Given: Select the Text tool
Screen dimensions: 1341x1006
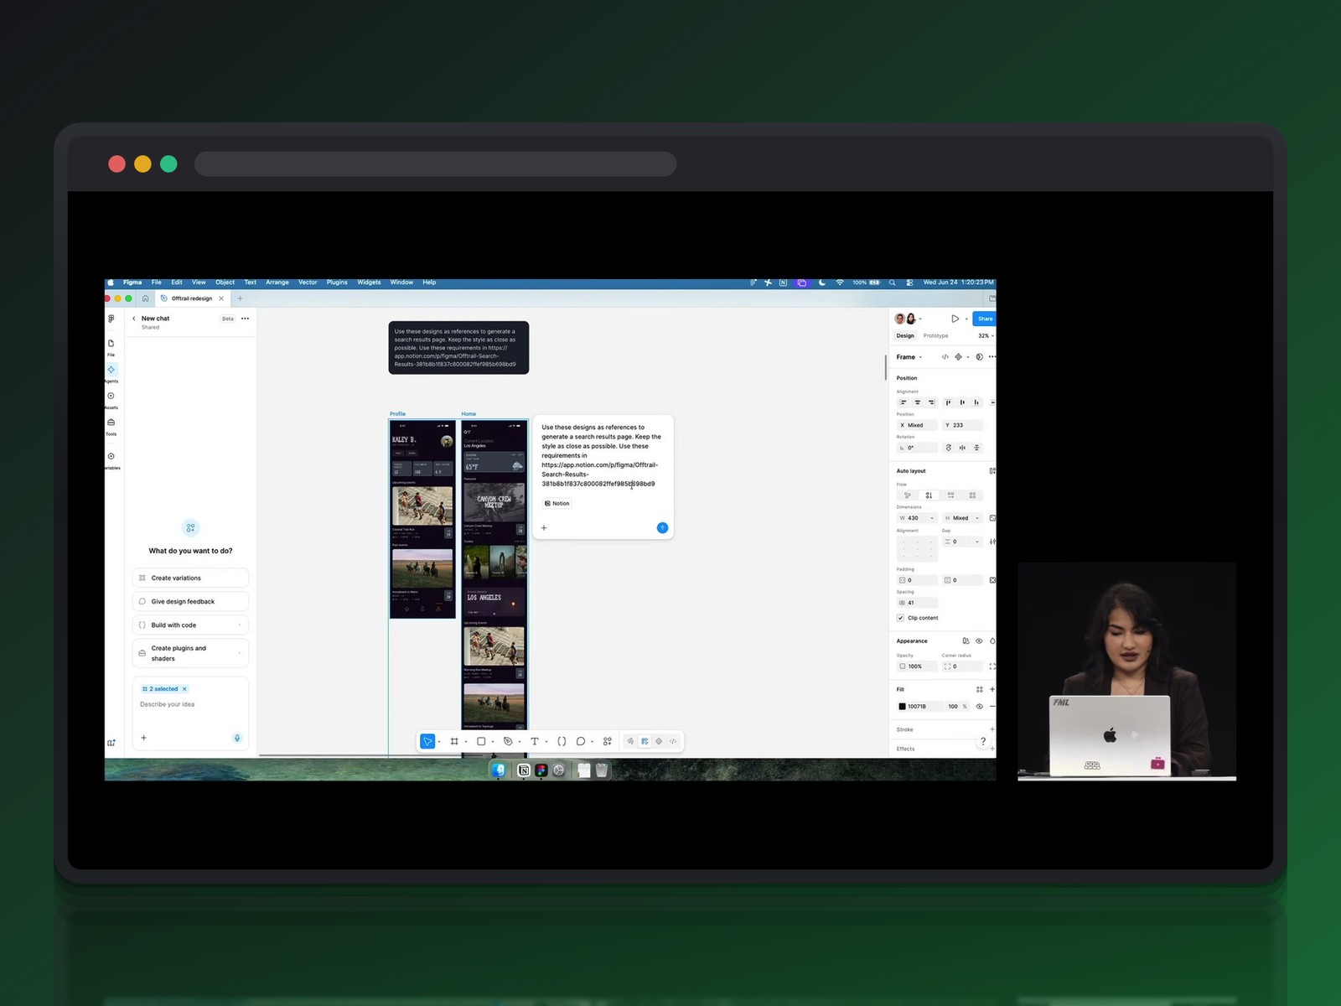Looking at the screenshot, I should click(535, 741).
